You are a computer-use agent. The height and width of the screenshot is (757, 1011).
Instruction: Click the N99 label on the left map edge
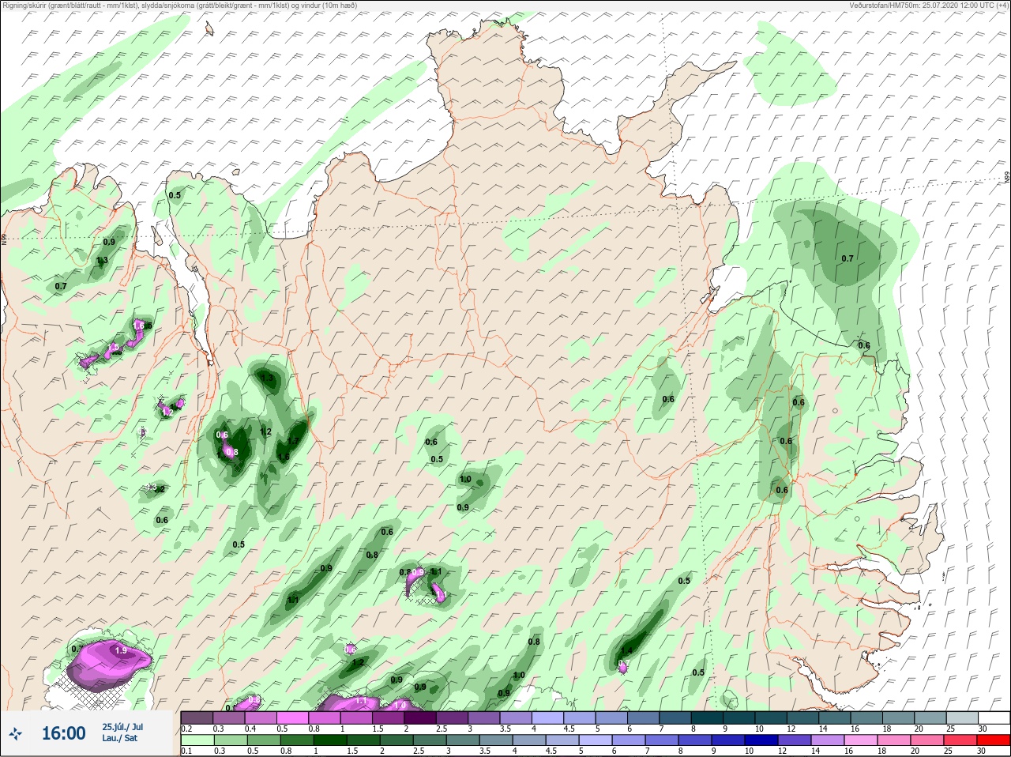pos(4,238)
